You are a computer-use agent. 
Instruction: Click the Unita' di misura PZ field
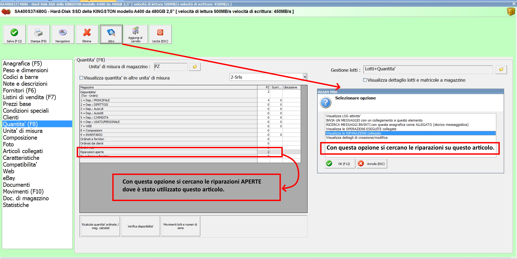pyautogui.click(x=170, y=67)
